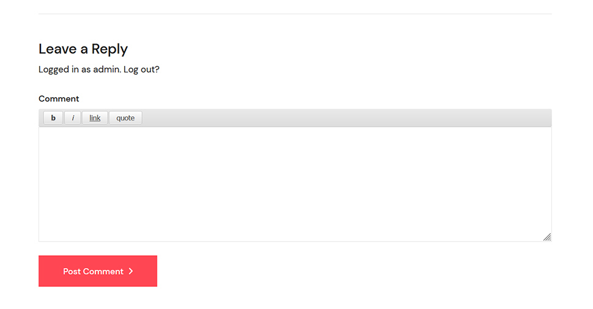
Task: Insert a hyperlink with the link button
Action: tap(95, 117)
